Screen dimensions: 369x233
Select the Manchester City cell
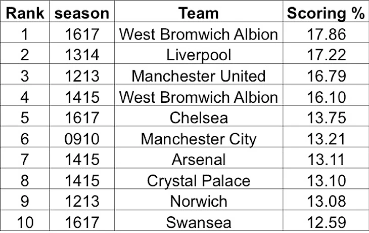(198, 138)
